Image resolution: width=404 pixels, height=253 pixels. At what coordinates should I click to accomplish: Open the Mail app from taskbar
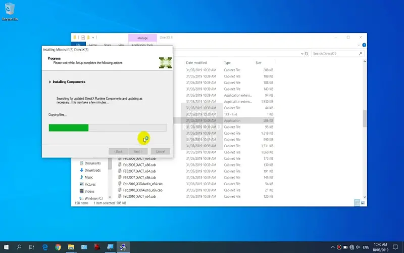tap(84, 247)
